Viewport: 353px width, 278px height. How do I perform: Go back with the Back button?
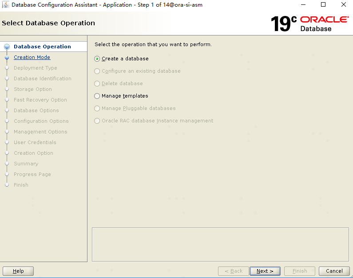point(234,271)
